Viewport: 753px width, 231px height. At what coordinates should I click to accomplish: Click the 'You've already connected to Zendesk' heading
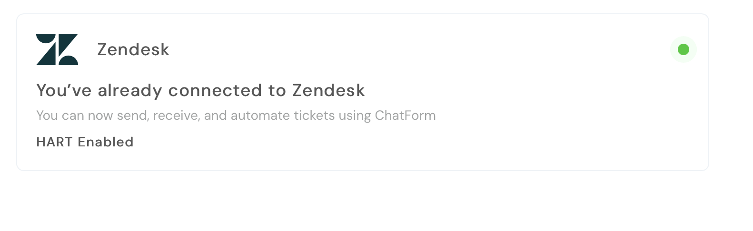(200, 90)
